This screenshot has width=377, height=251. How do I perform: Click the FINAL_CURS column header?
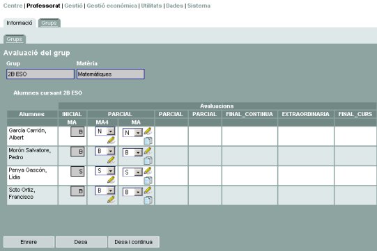(355, 114)
